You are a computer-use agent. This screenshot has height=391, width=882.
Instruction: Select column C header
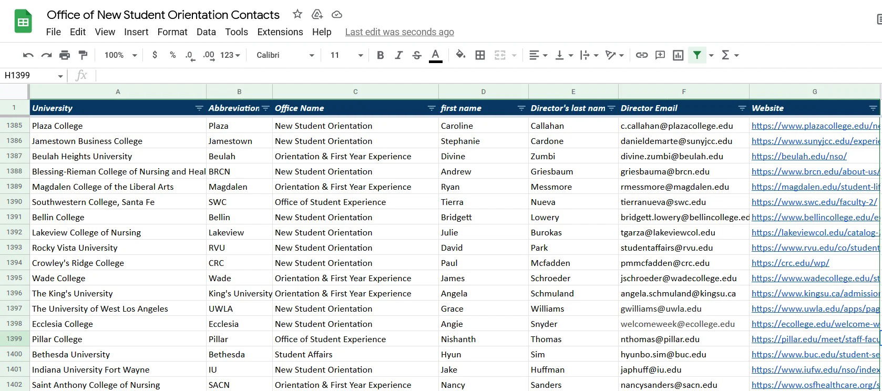click(355, 91)
